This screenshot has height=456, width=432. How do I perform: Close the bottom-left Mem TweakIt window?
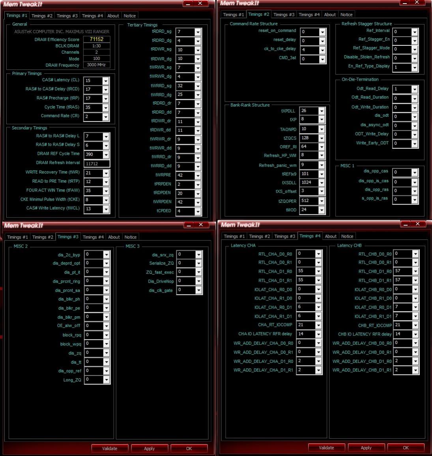[x=201, y=225]
